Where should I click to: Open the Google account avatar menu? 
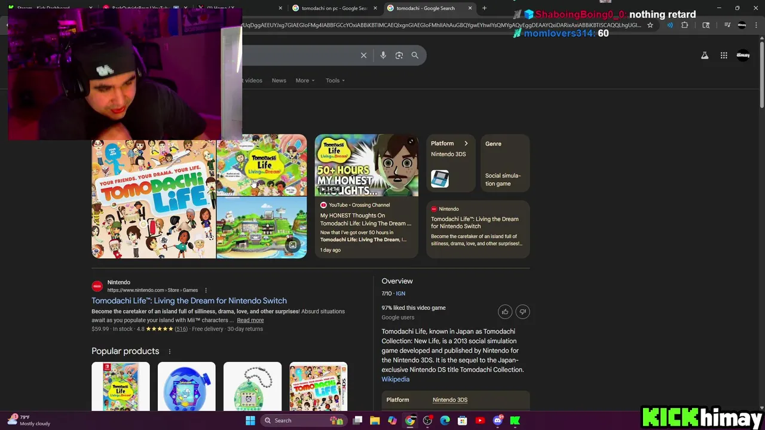(743, 55)
